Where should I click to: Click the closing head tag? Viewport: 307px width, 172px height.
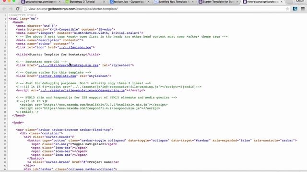coord(19,115)
